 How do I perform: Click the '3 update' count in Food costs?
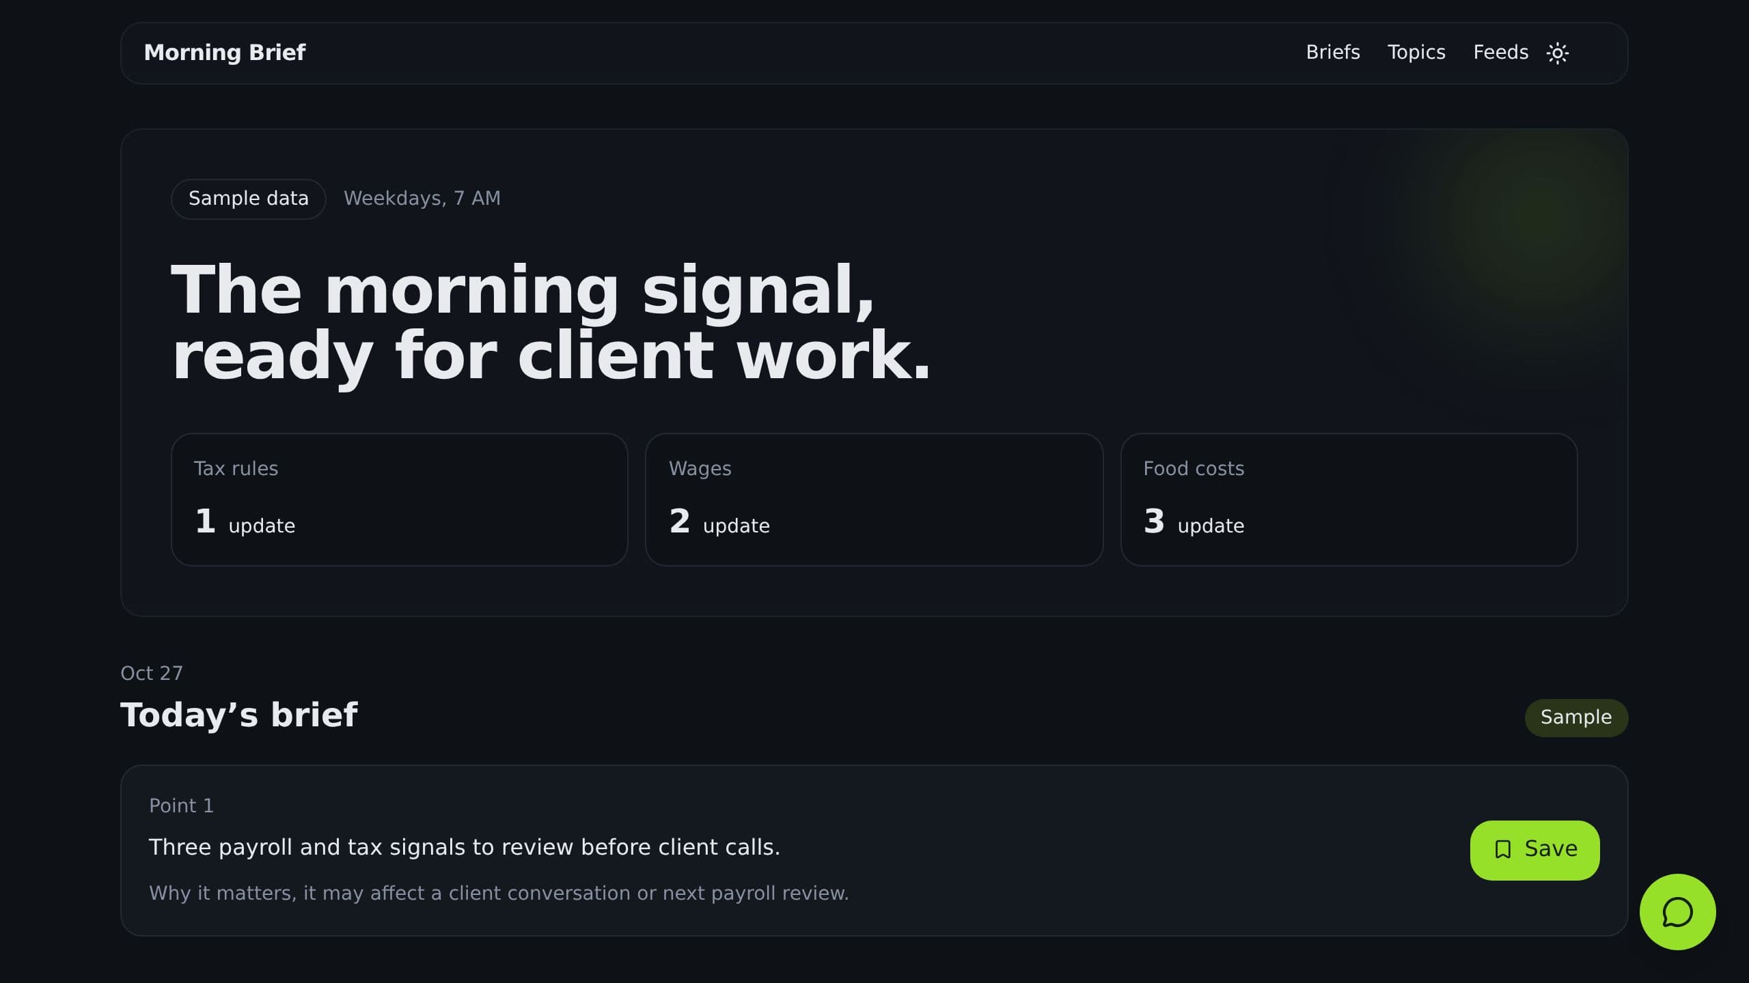pyautogui.click(x=1194, y=522)
